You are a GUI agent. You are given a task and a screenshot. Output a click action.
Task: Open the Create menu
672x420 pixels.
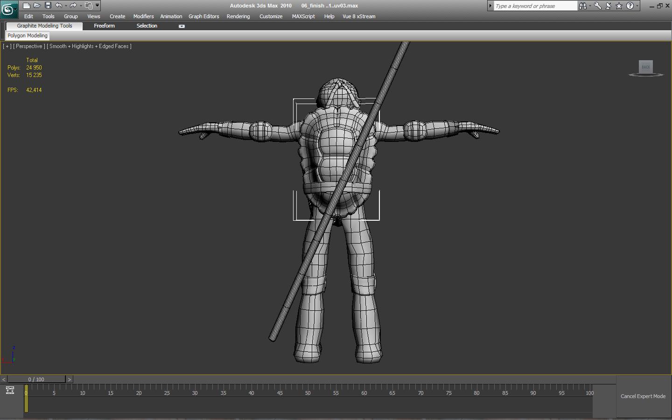(x=117, y=16)
